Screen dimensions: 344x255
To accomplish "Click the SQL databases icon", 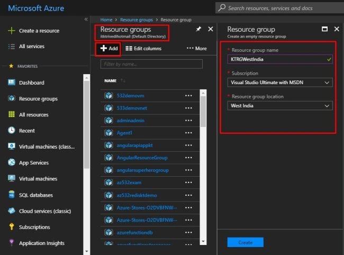I will [x=12, y=195].
